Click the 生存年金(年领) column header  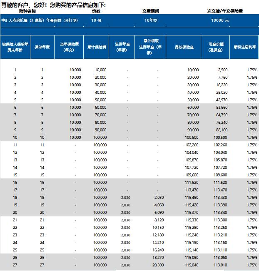pyautogui.click(x=122, y=47)
